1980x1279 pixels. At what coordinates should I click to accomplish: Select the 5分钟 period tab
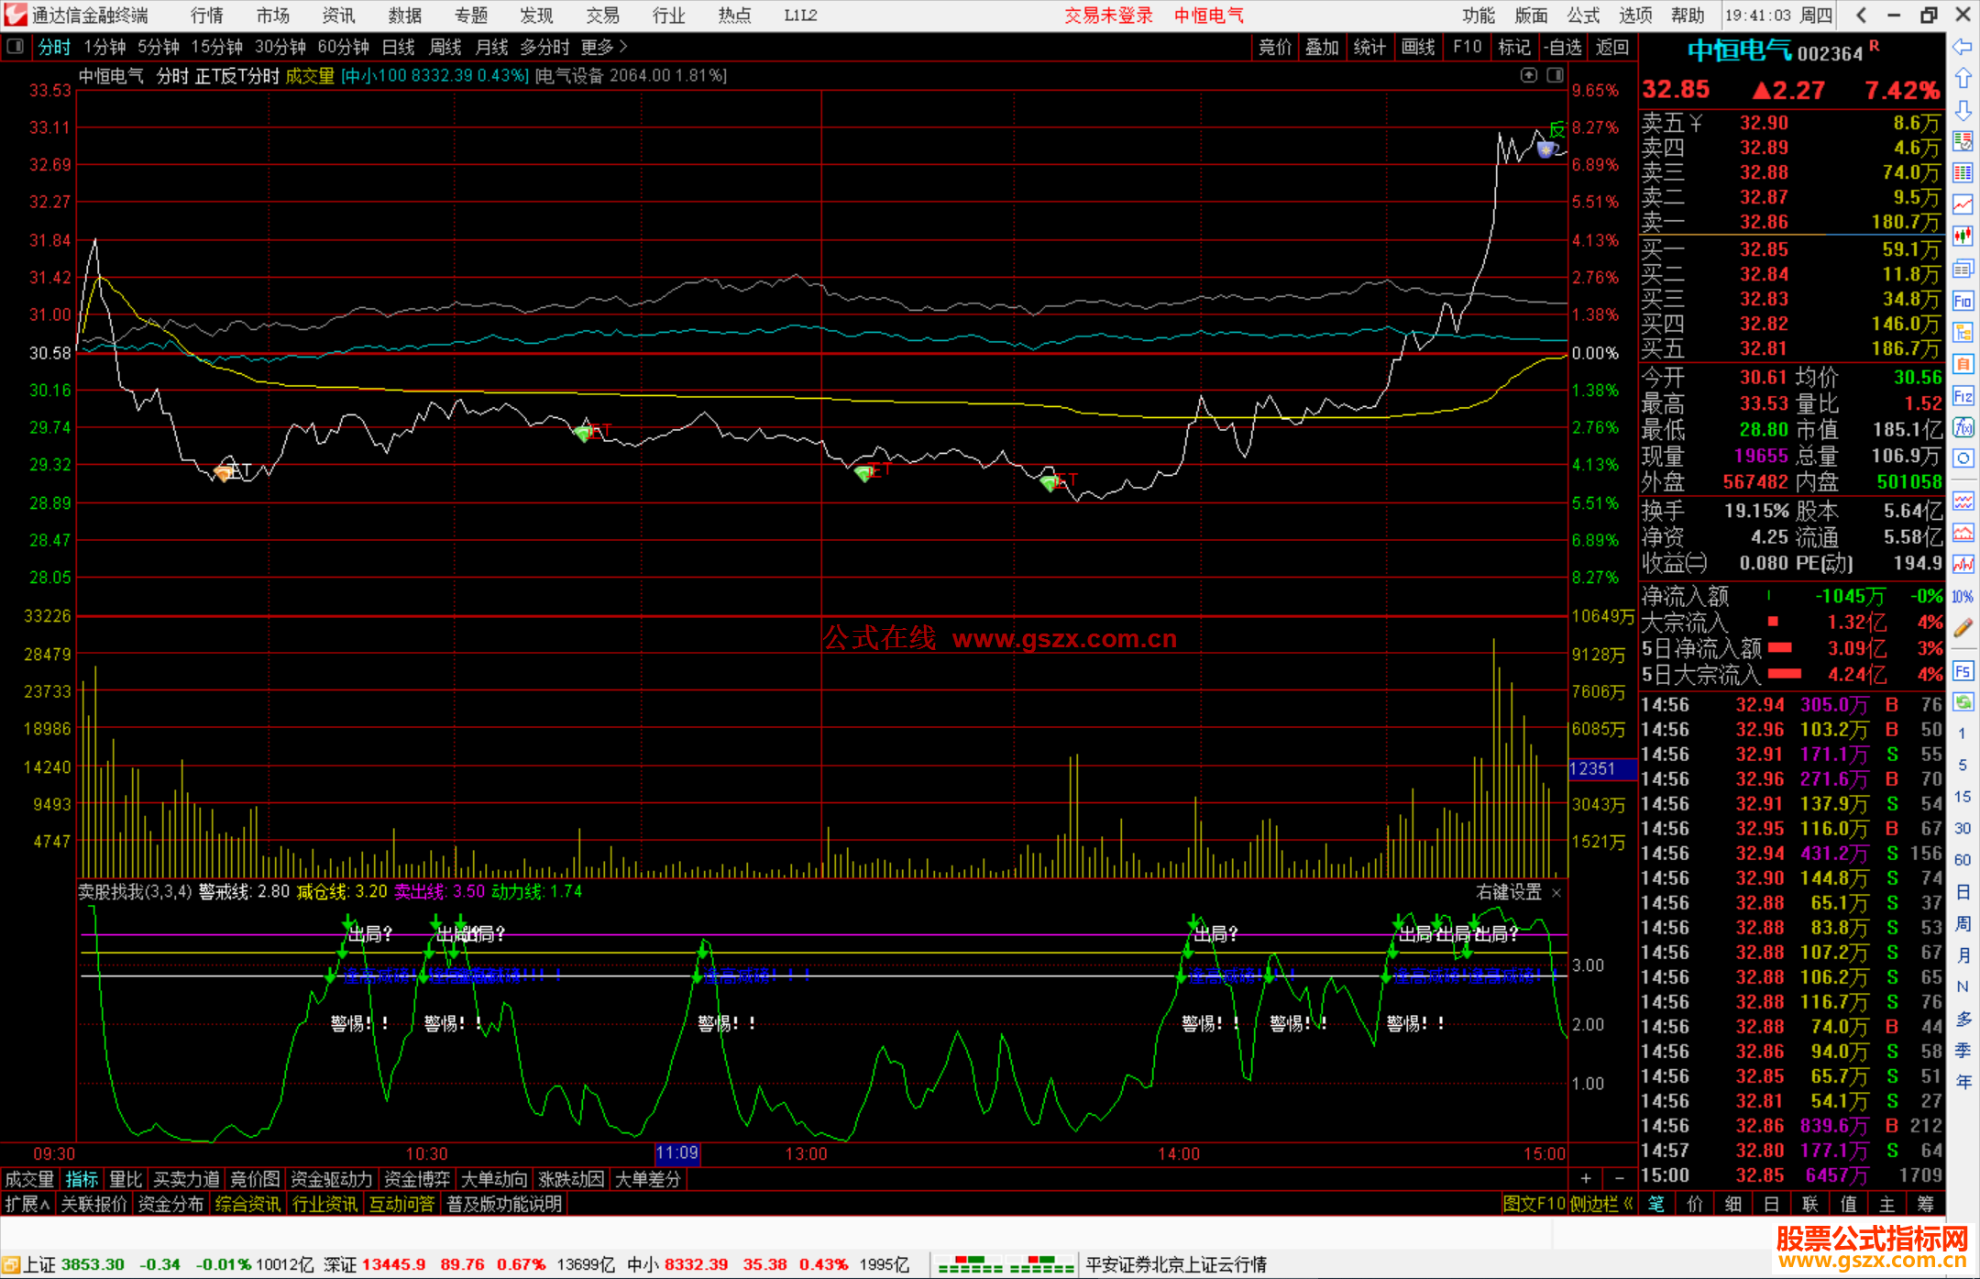click(159, 47)
